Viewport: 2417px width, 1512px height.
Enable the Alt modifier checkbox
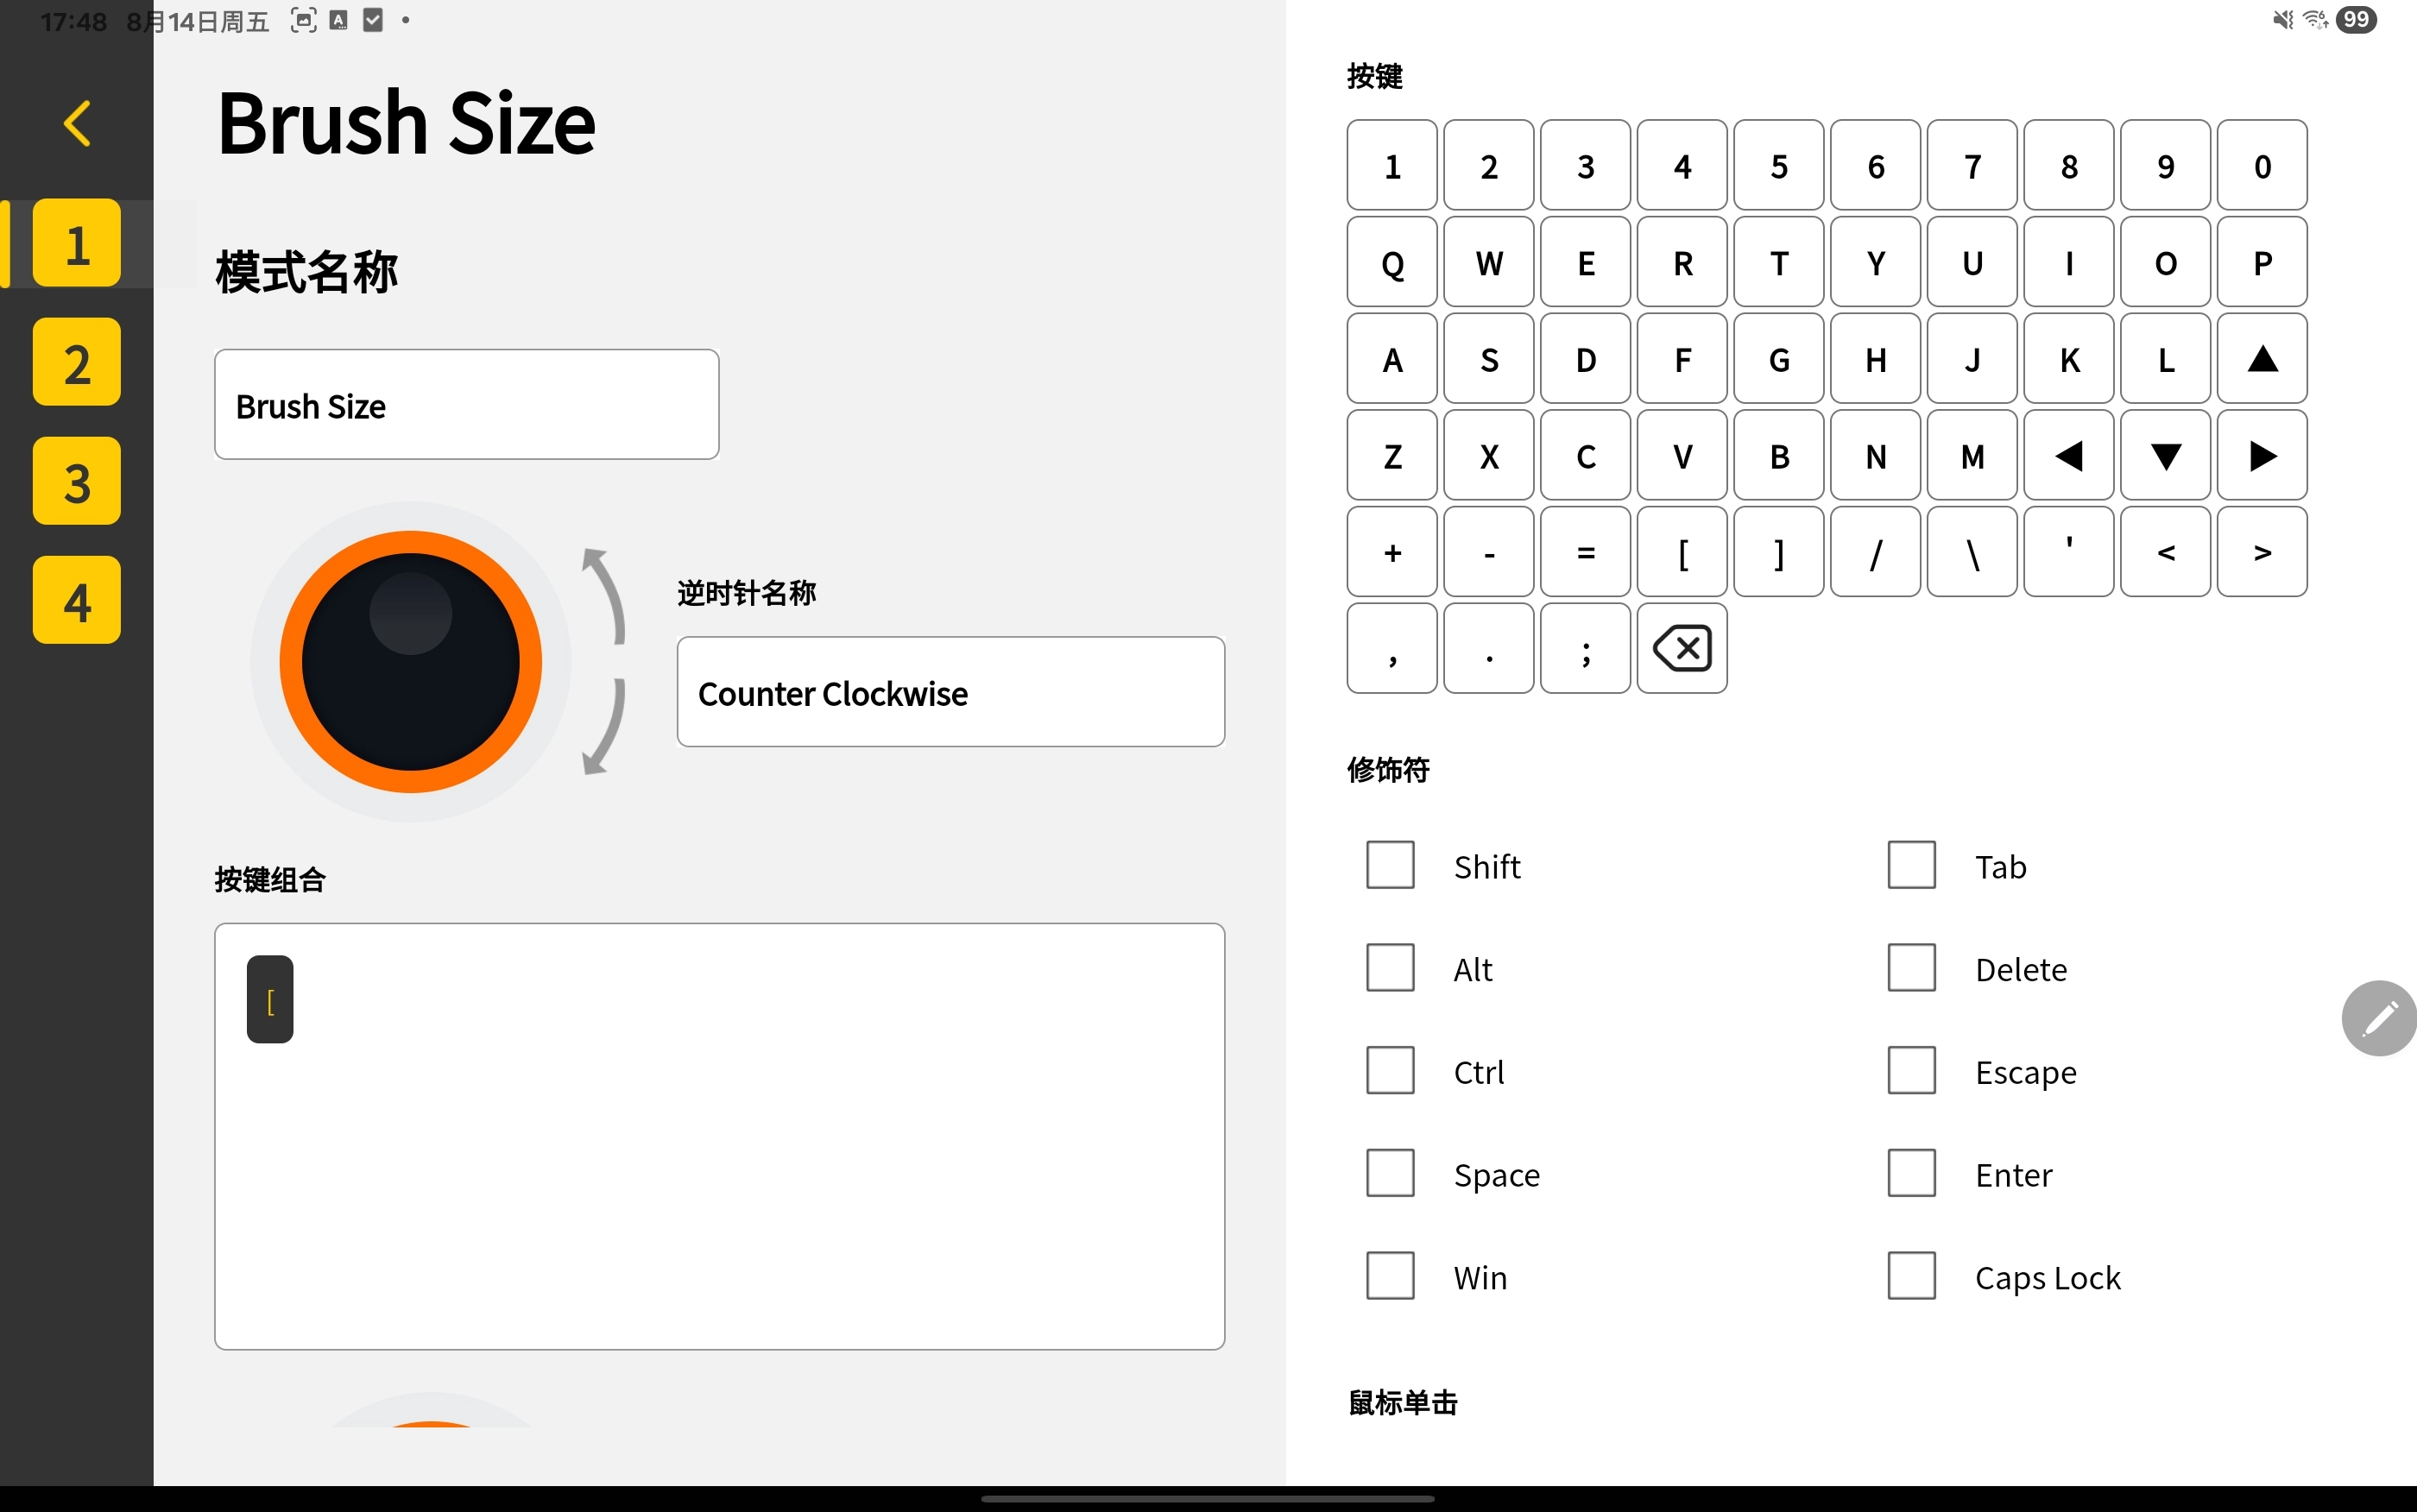(1390, 968)
